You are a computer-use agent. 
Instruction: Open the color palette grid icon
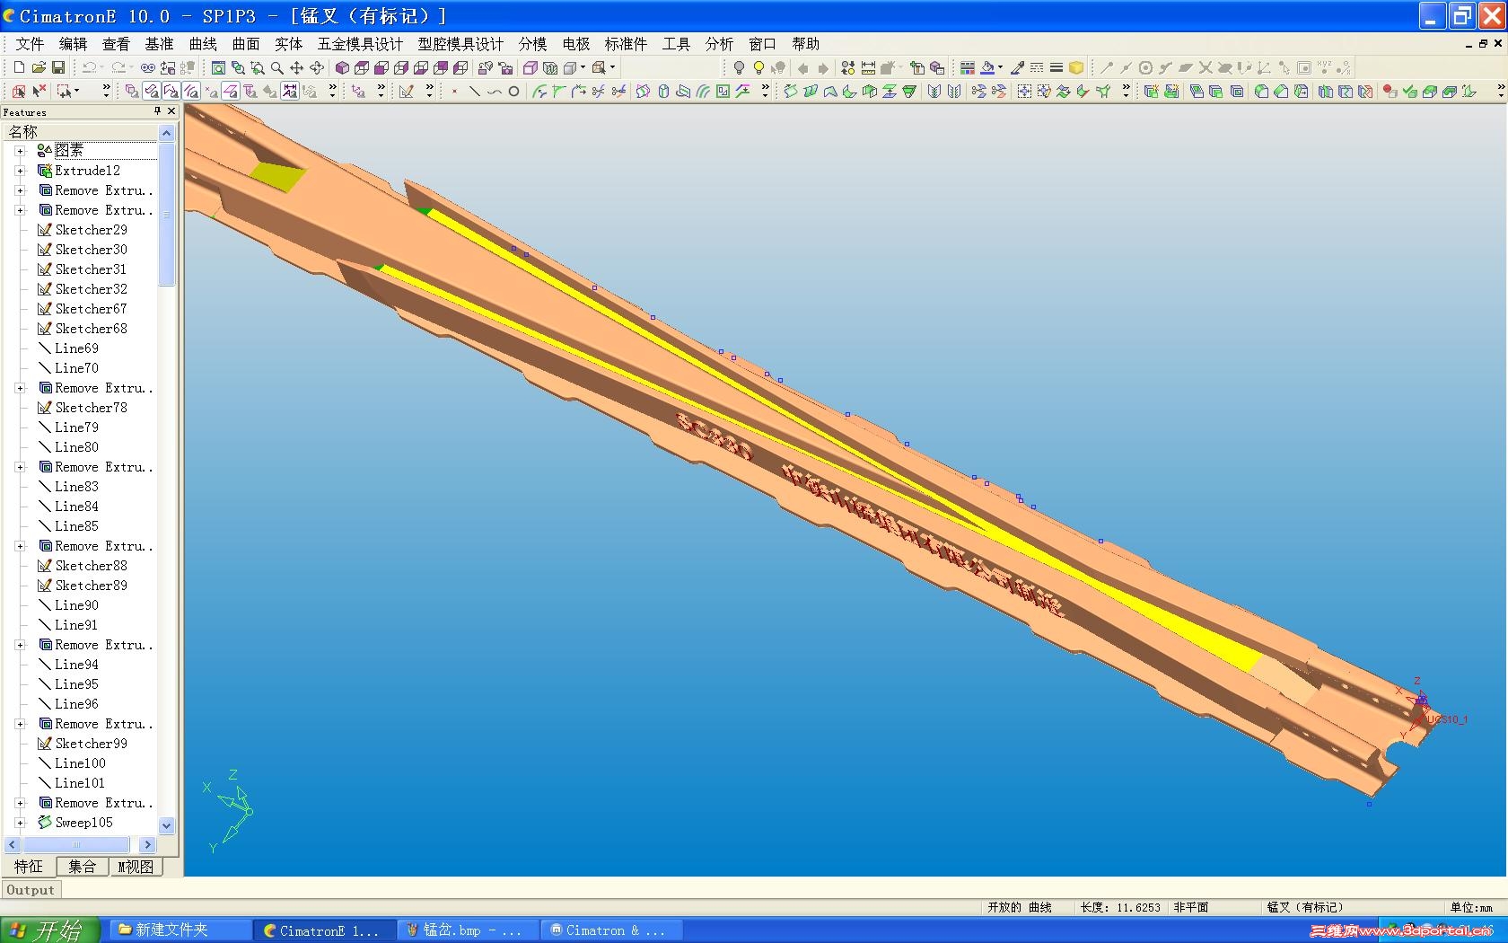tap(967, 67)
